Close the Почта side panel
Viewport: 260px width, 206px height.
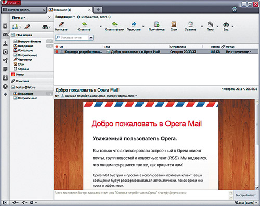tap(49, 17)
